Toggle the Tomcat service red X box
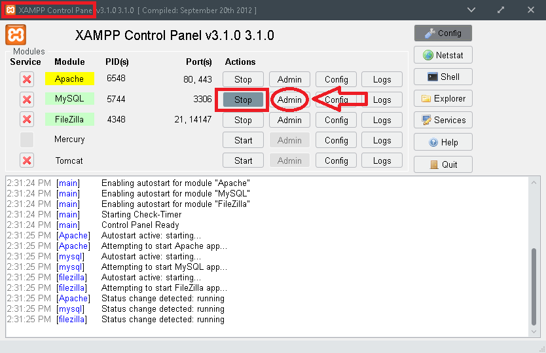Viewport: 546px width, 353px height. coord(27,160)
